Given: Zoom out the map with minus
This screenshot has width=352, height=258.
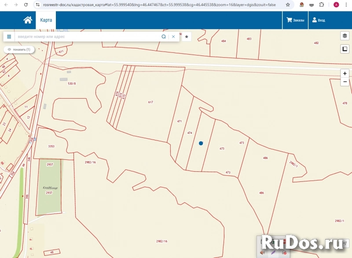Looking at the screenshot, I should (345, 82).
